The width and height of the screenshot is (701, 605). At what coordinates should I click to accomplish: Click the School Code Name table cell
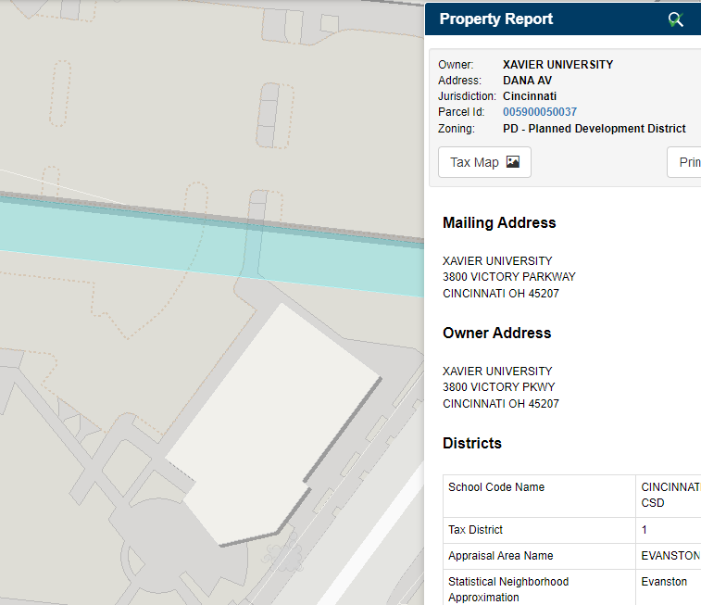pos(539,497)
